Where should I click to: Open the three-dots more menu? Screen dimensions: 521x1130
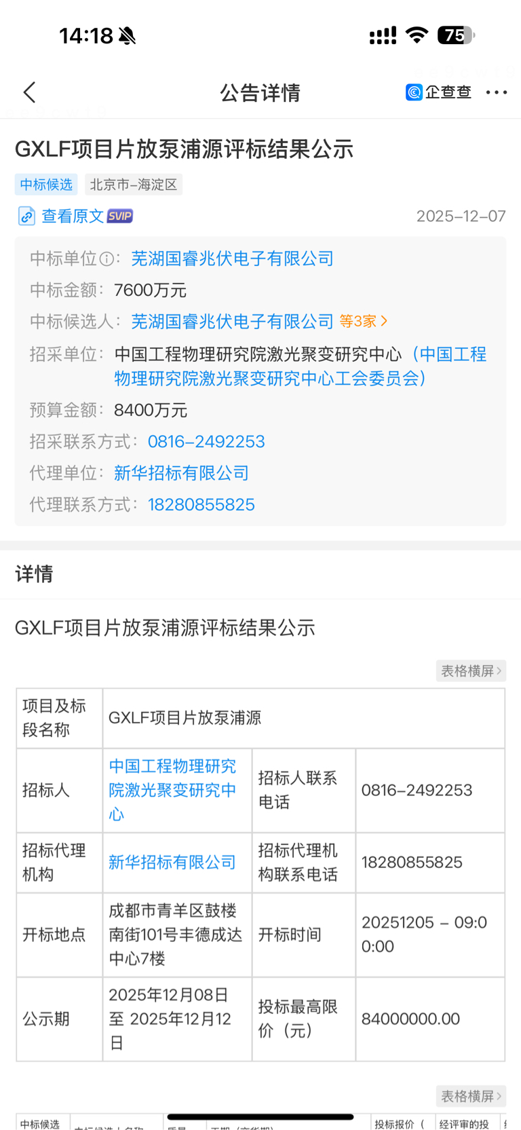pyautogui.click(x=496, y=92)
